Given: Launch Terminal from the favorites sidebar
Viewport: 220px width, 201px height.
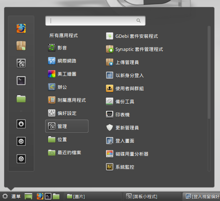Looking at the screenshot, I should tap(21, 81).
